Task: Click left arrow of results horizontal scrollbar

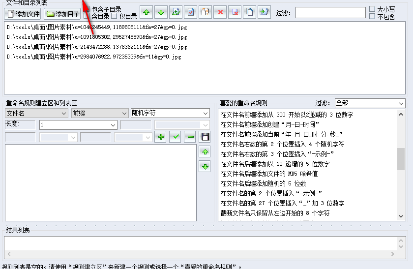Action: coord(9,254)
